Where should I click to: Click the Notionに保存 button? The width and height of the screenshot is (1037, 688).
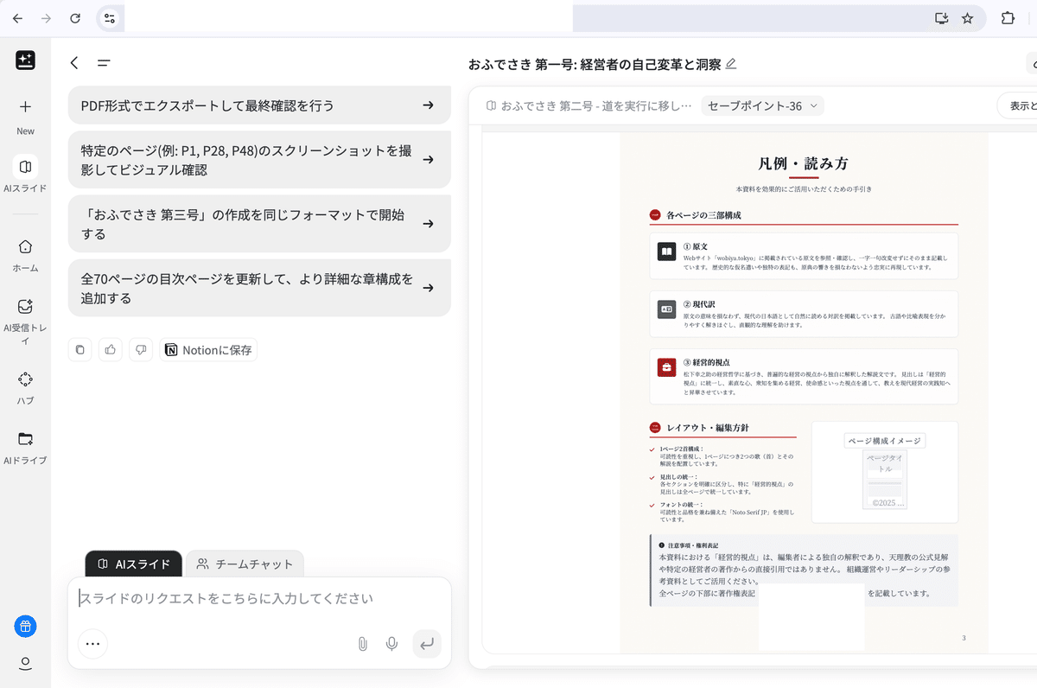coord(208,350)
